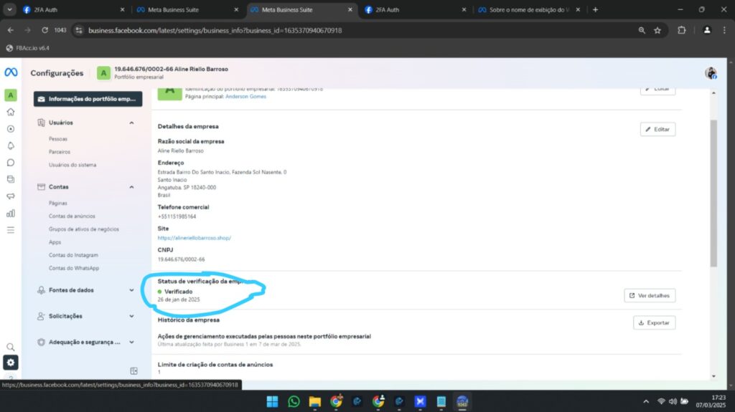The width and height of the screenshot is (735, 412).
Task: Toggle the sidebar collapse panel icon
Action: 134,371
